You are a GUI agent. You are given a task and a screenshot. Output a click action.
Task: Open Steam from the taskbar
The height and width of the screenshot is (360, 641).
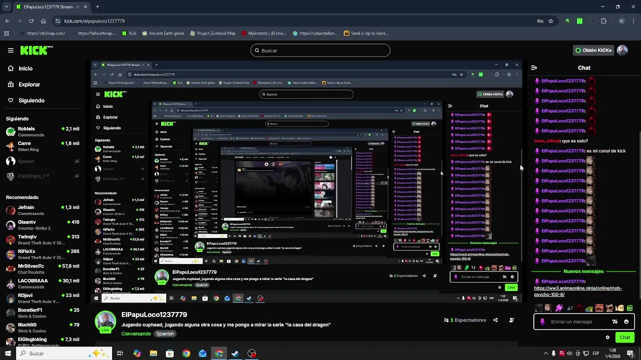[x=235, y=353]
